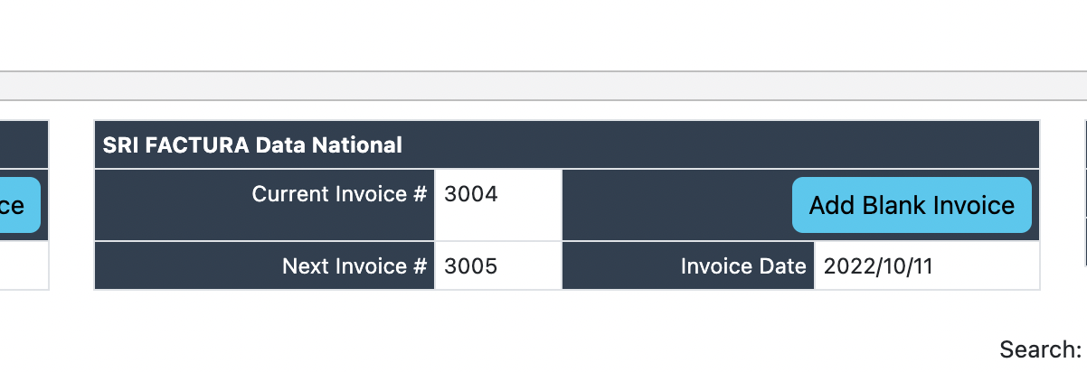This screenshot has height=372, width=1087.
Task: Click the Add Blank Invoice button
Action: (x=912, y=205)
